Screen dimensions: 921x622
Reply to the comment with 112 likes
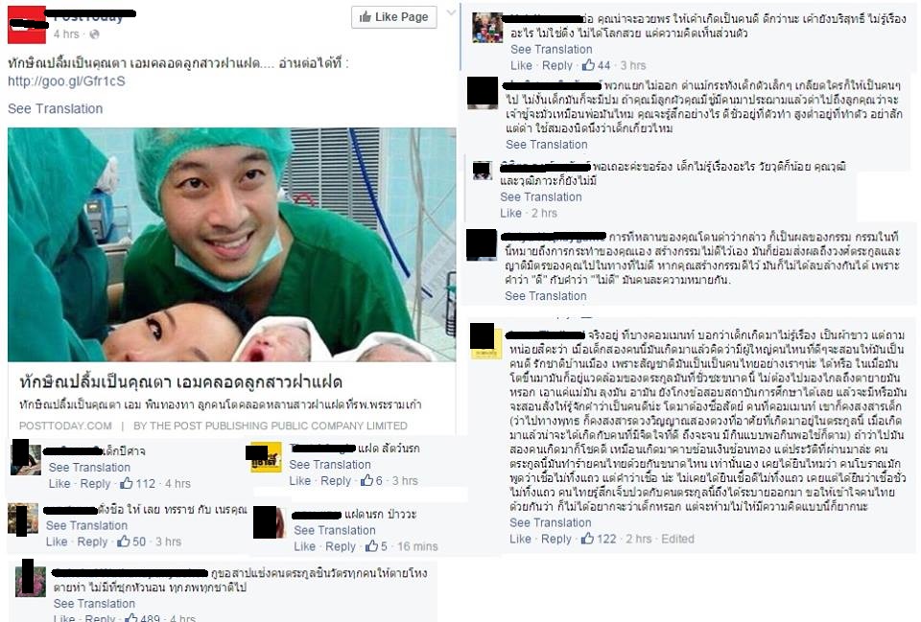coord(95,484)
